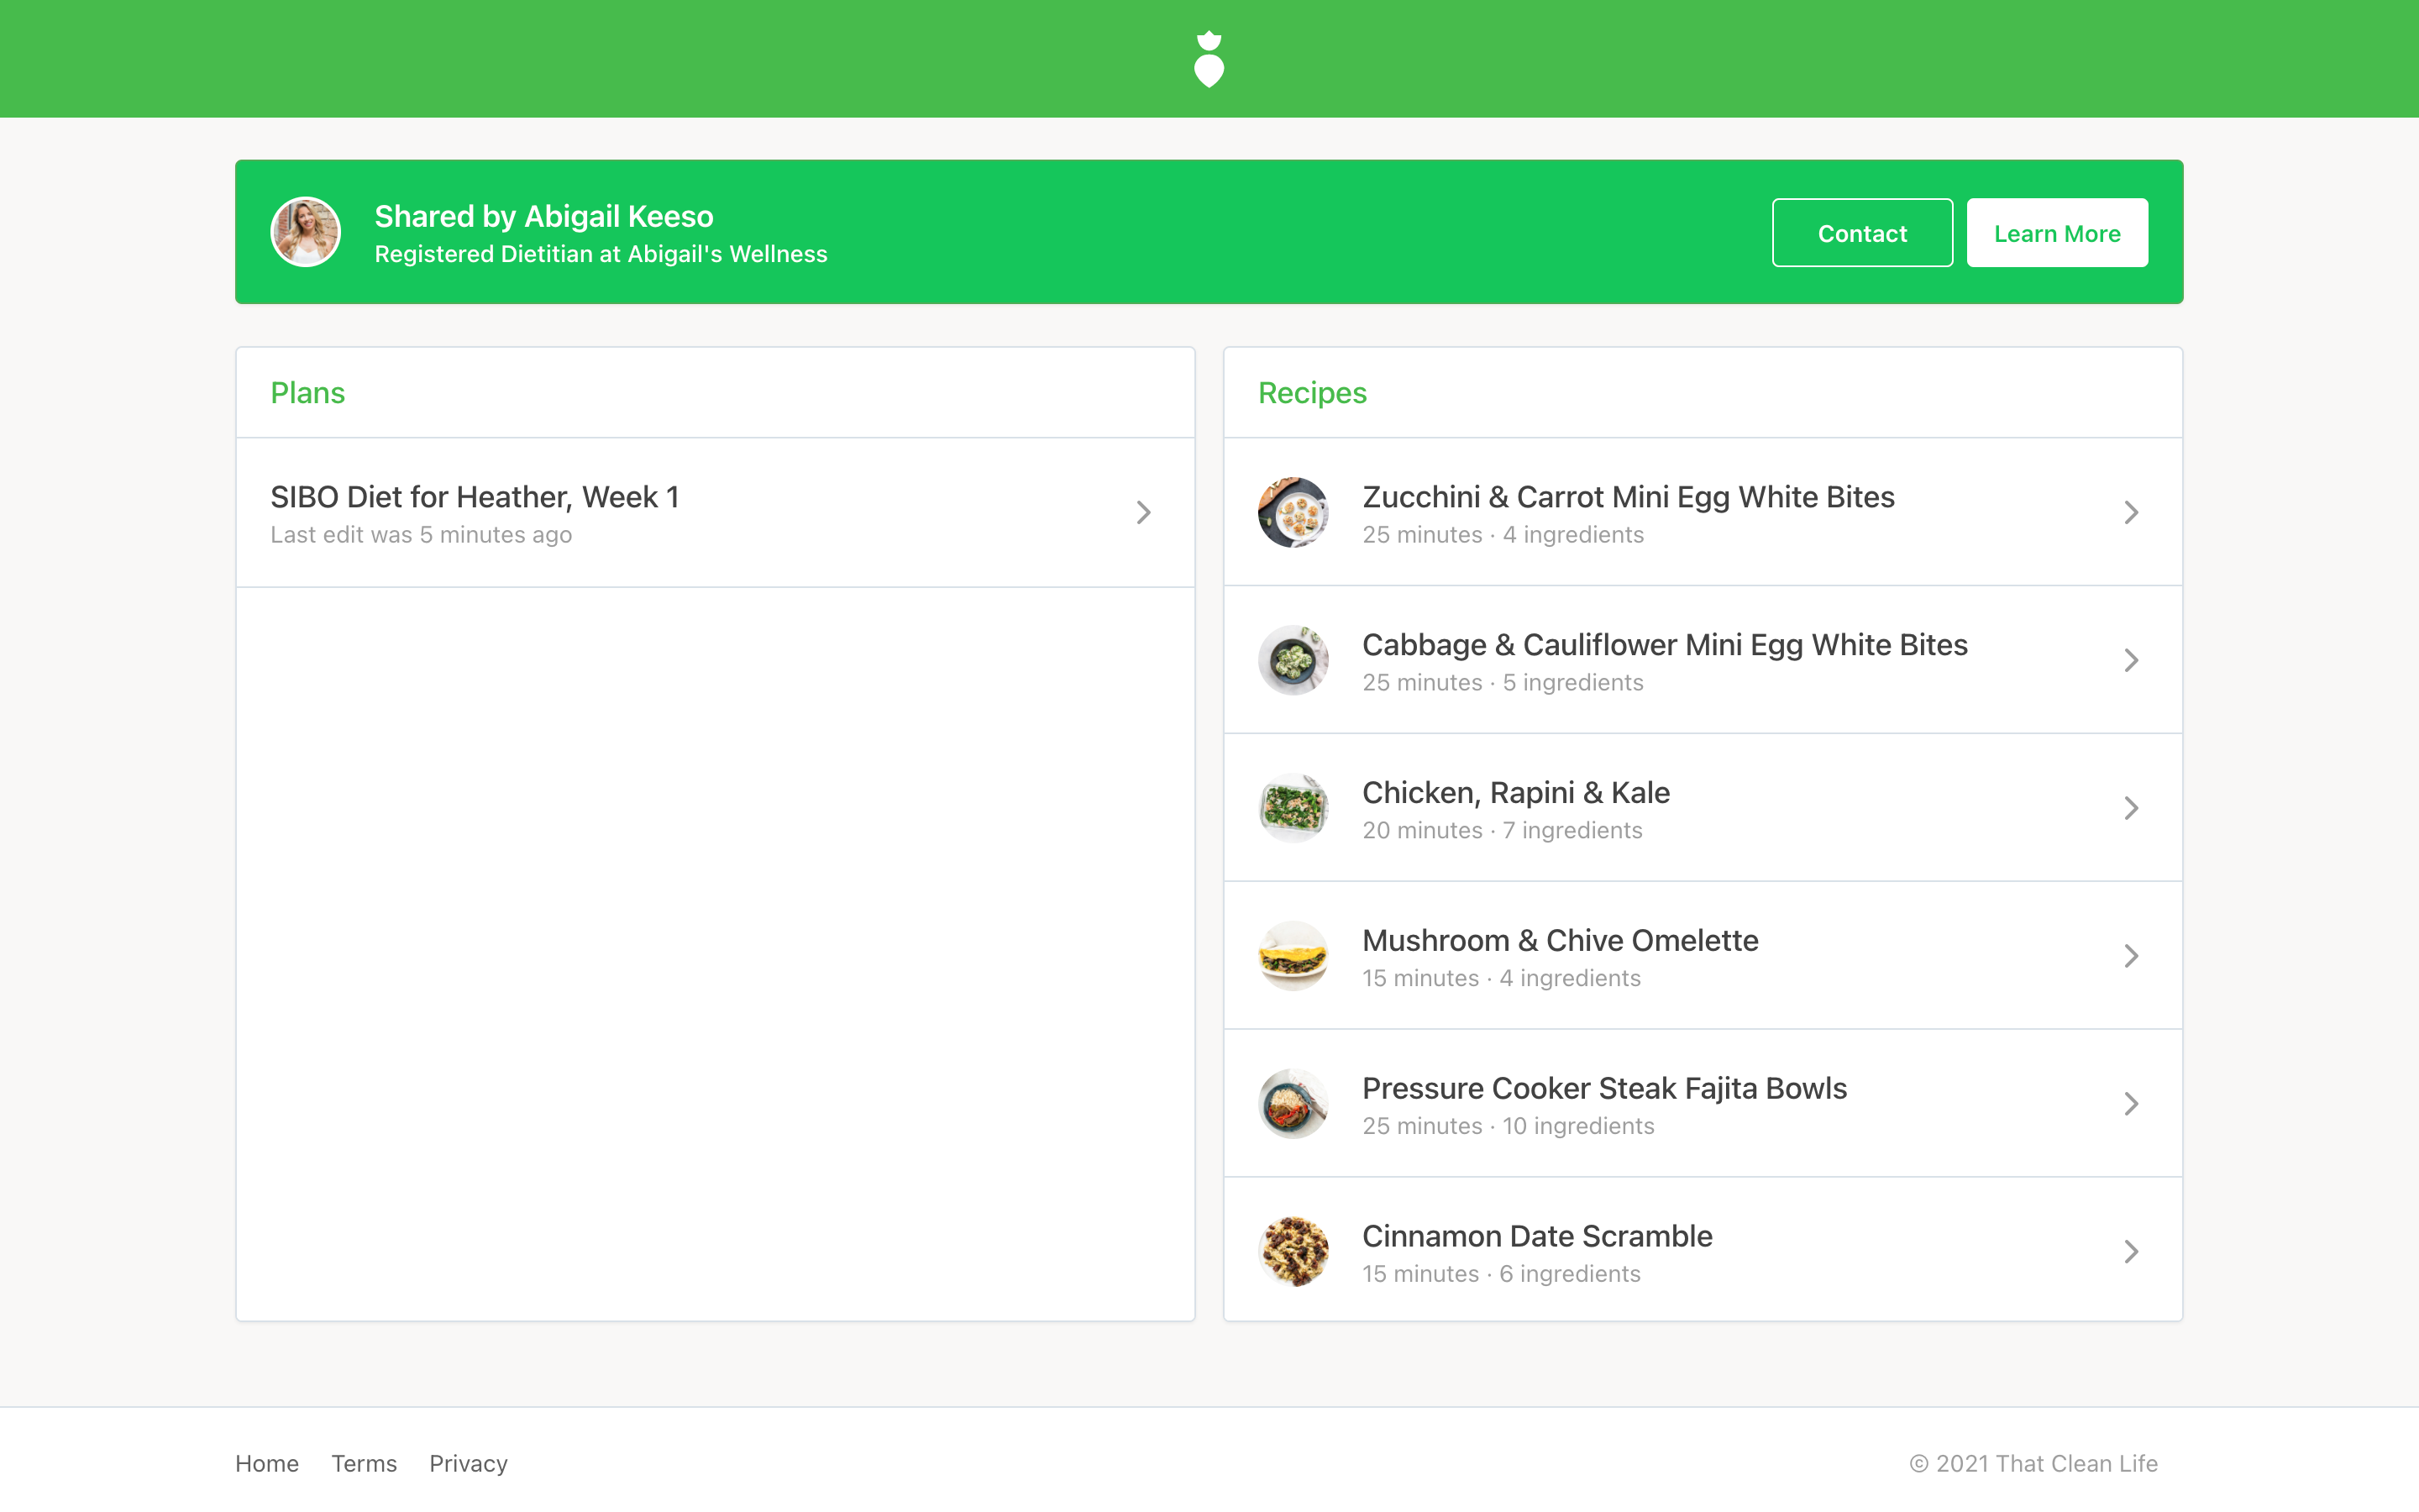Open SIBO Diet for Heather, Week 1 plan

716,512
